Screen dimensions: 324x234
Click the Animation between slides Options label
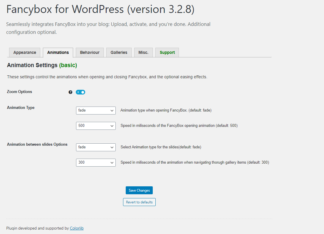(x=37, y=144)
